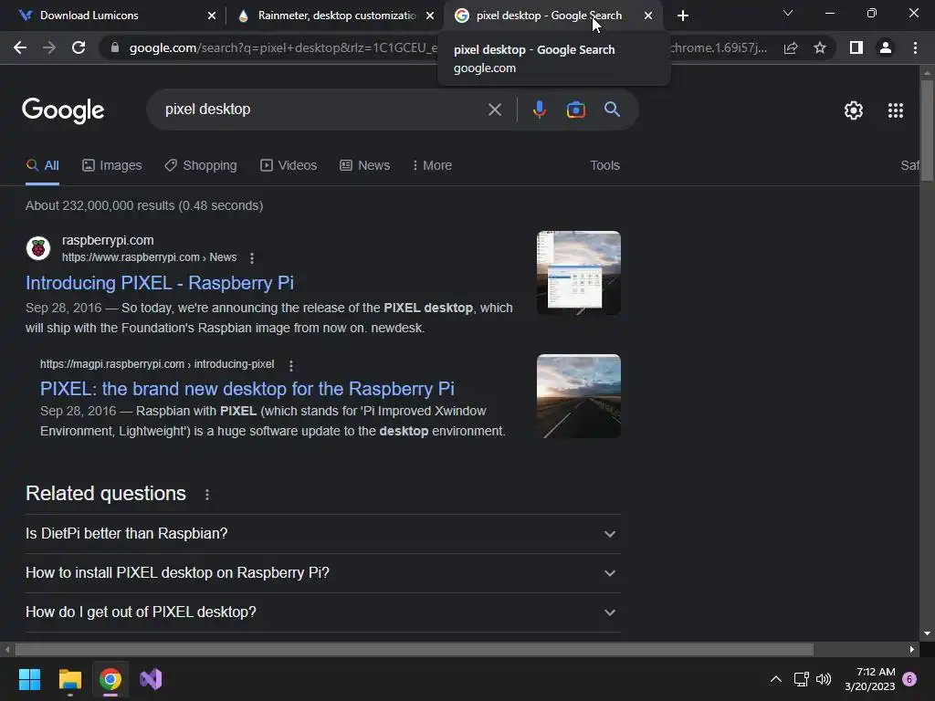Reload the page with refresh icon

click(79, 47)
